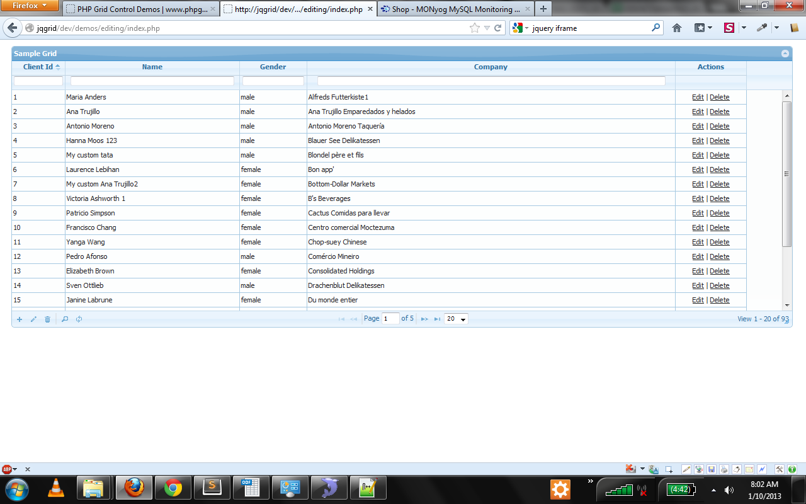Click Delete link for Hanna Moos 123
This screenshot has height=504, width=806.
719,140
